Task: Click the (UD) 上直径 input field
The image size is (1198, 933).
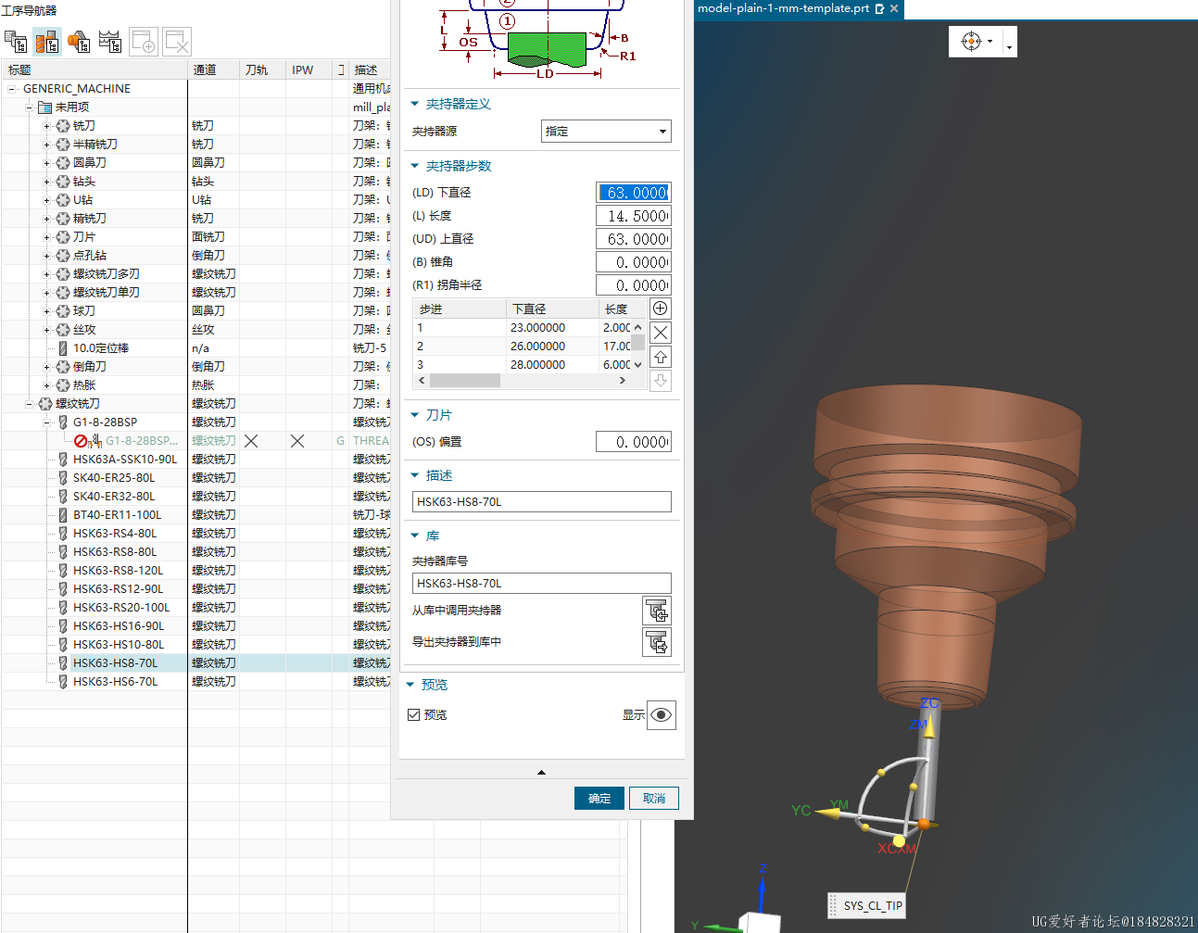Action: (633, 239)
